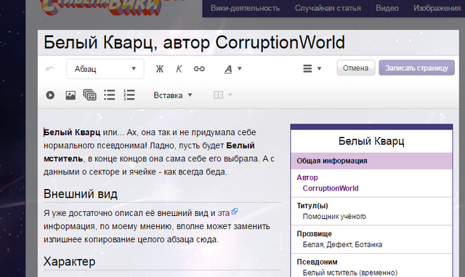This screenshot has width=465, height=277.
Task: Insert a hyperlink with chain icon
Action: coord(199,69)
